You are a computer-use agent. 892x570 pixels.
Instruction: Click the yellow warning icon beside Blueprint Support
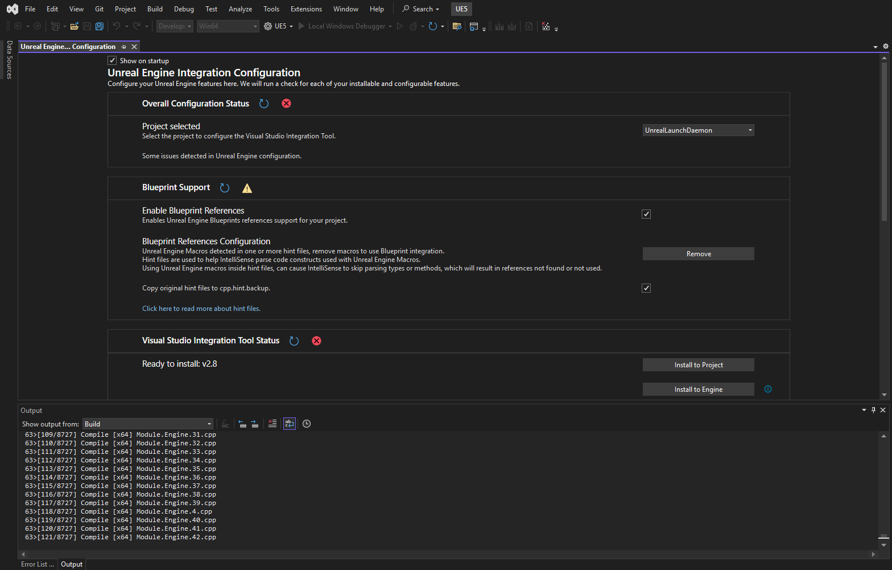point(247,188)
